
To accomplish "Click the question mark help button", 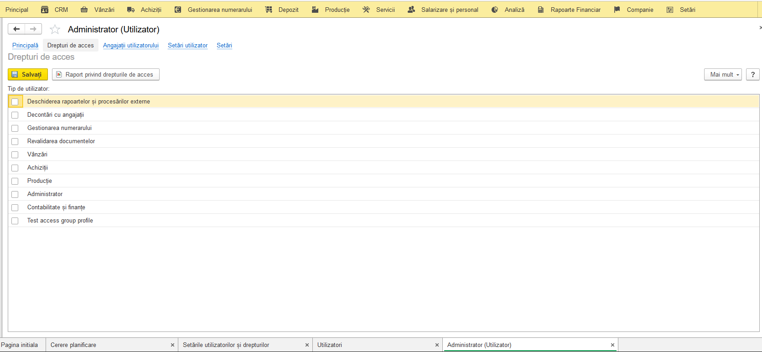I will pyautogui.click(x=753, y=74).
